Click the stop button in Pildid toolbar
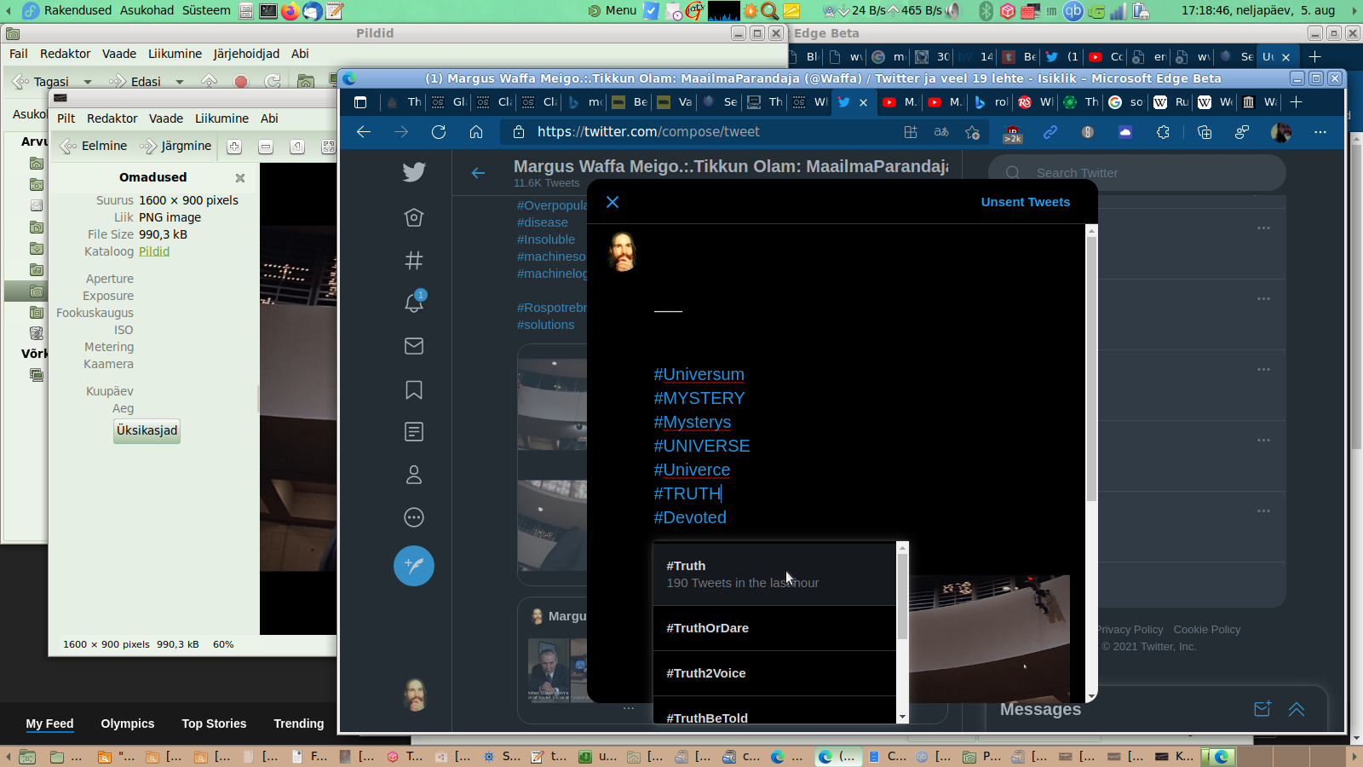This screenshot has width=1363, height=767. point(241,82)
